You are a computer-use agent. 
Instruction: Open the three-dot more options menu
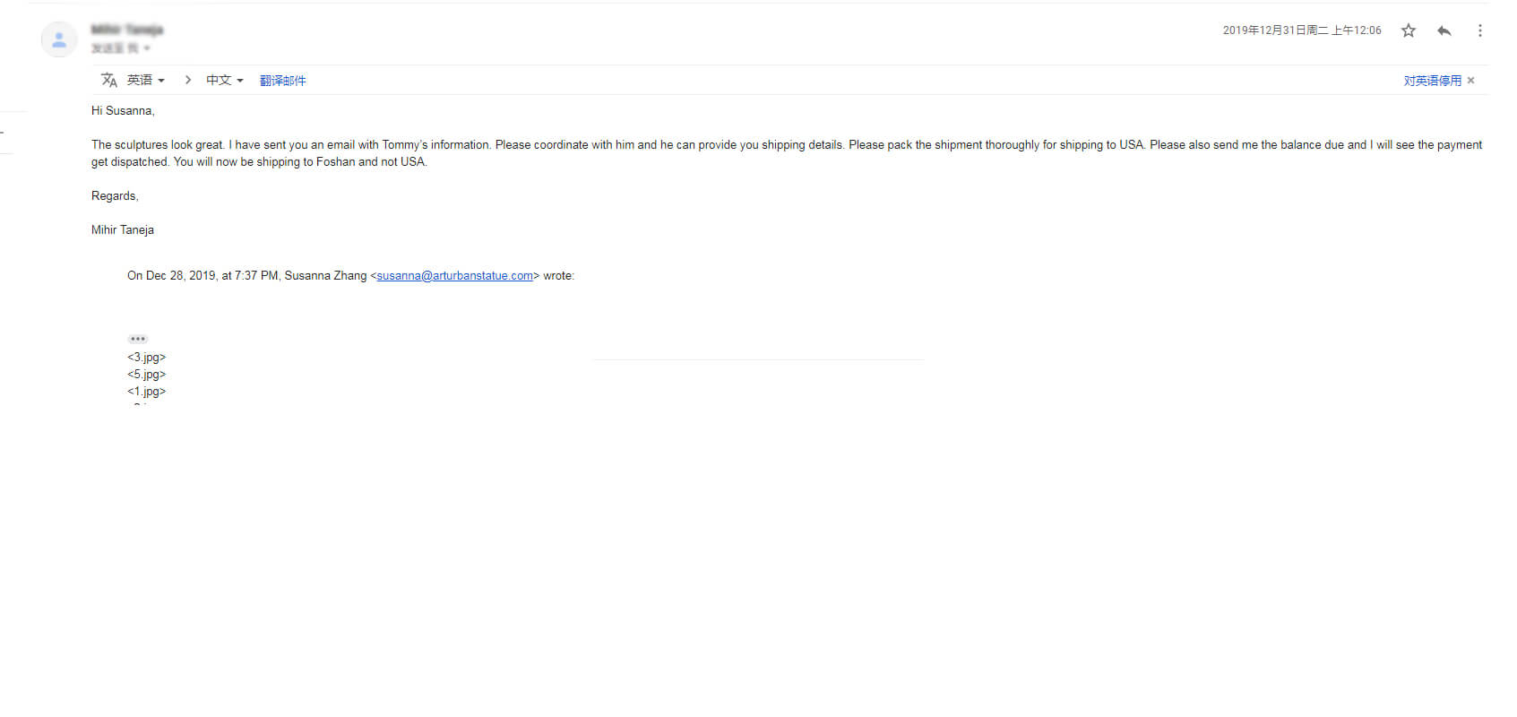[x=1479, y=30]
